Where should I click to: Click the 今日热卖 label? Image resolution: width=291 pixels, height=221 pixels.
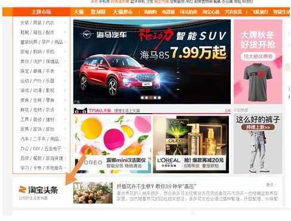(x=241, y=110)
